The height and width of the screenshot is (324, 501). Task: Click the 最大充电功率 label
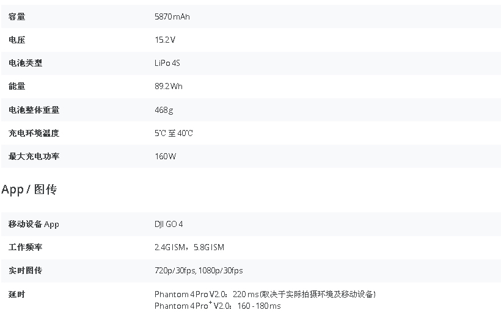(34, 156)
